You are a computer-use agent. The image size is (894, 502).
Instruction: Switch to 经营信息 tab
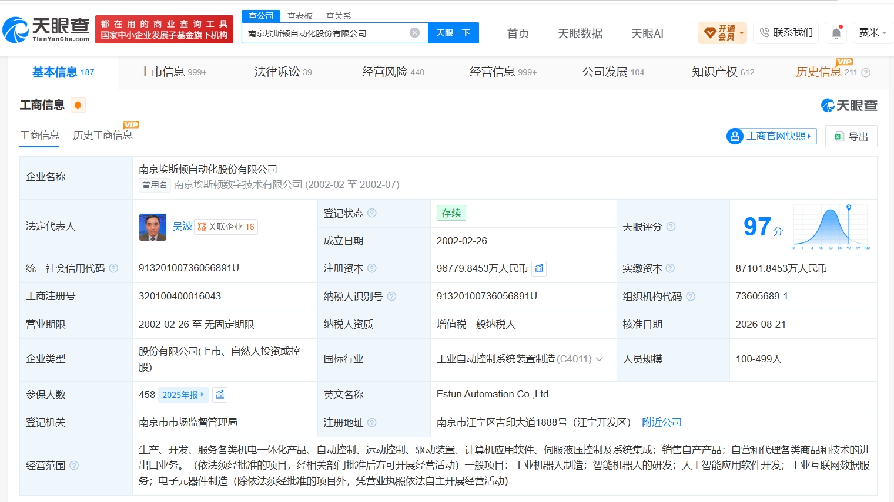click(x=503, y=72)
